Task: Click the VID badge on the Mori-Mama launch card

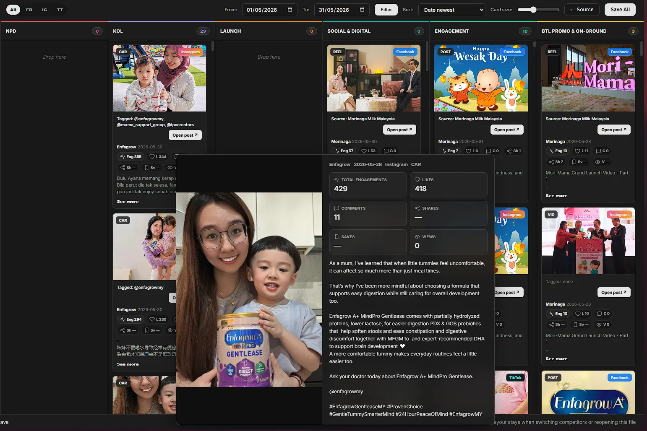Action: click(551, 215)
